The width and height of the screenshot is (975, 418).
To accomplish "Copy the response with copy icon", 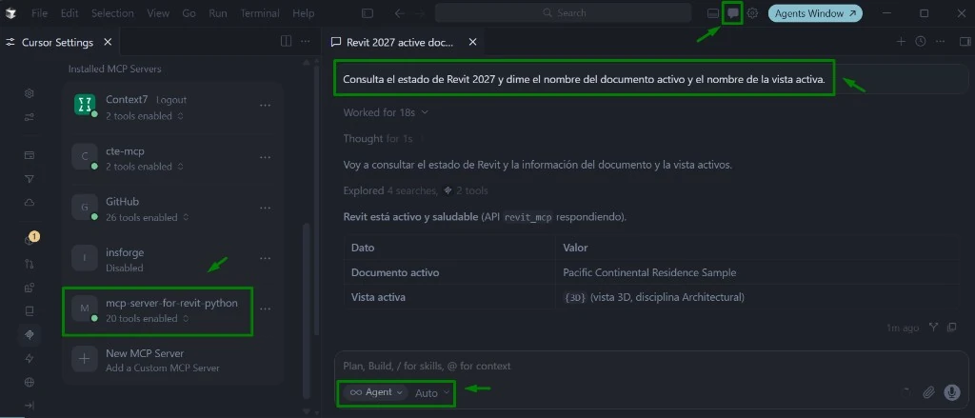I will [x=951, y=328].
